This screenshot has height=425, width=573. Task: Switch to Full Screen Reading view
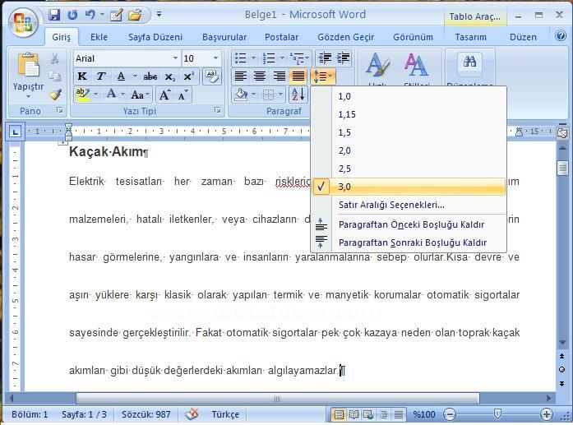(354, 414)
